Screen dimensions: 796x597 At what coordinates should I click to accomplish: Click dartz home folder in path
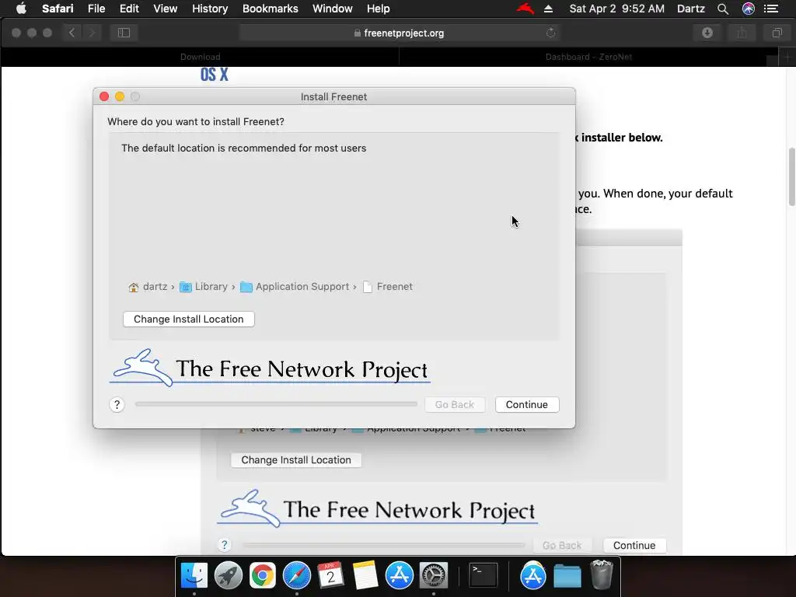coord(148,287)
